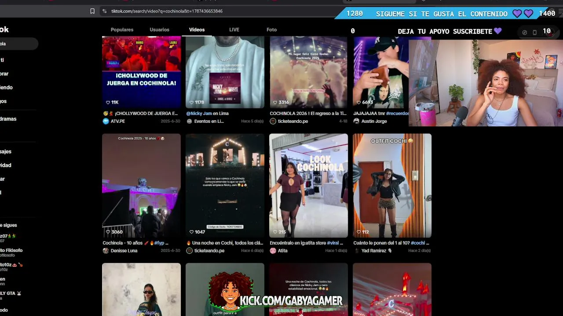Open the Yad Ramirez account name link
Viewport: 563px width, 316px height.
pos(377,251)
